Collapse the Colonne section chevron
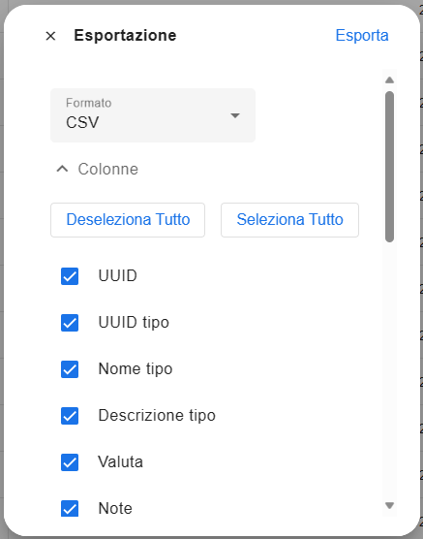Image resolution: width=423 pixels, height=539 pixels. [x=62, y=169]
